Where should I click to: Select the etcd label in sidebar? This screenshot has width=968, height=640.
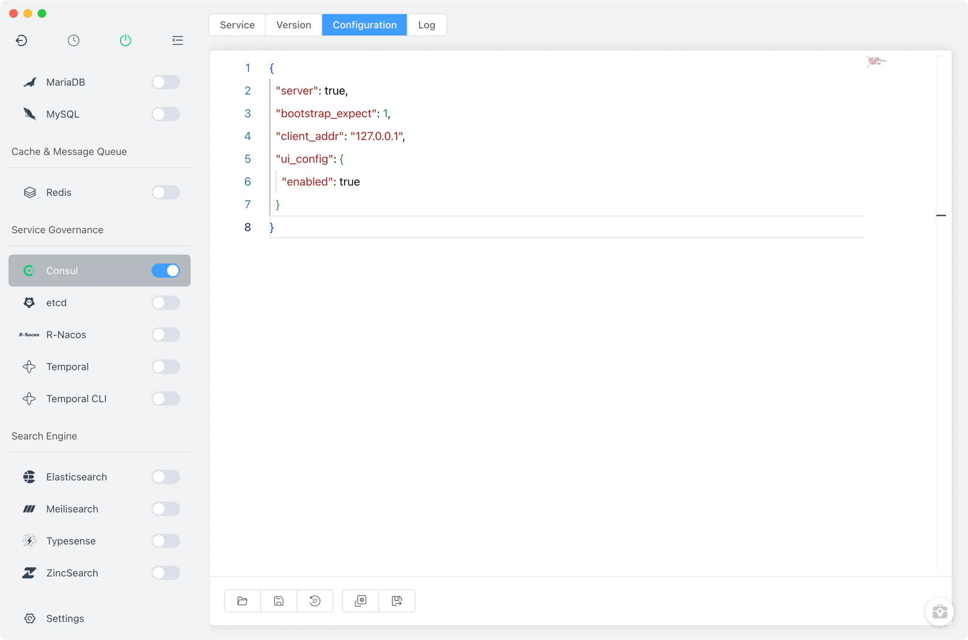coord(56,303)
